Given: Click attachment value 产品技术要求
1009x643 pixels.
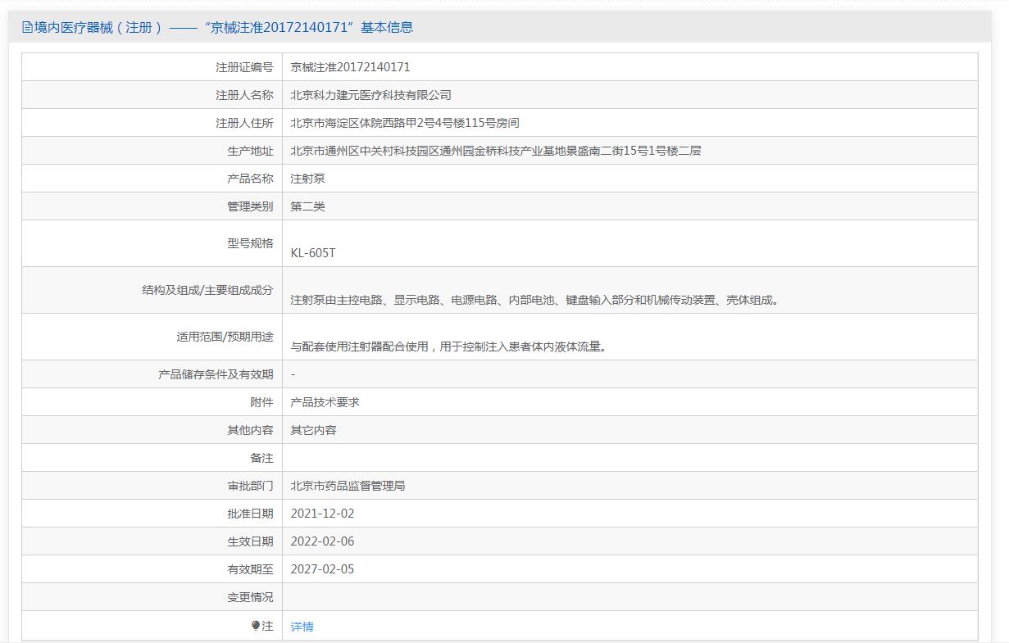Looking at the screenshot, I should 325,402.
